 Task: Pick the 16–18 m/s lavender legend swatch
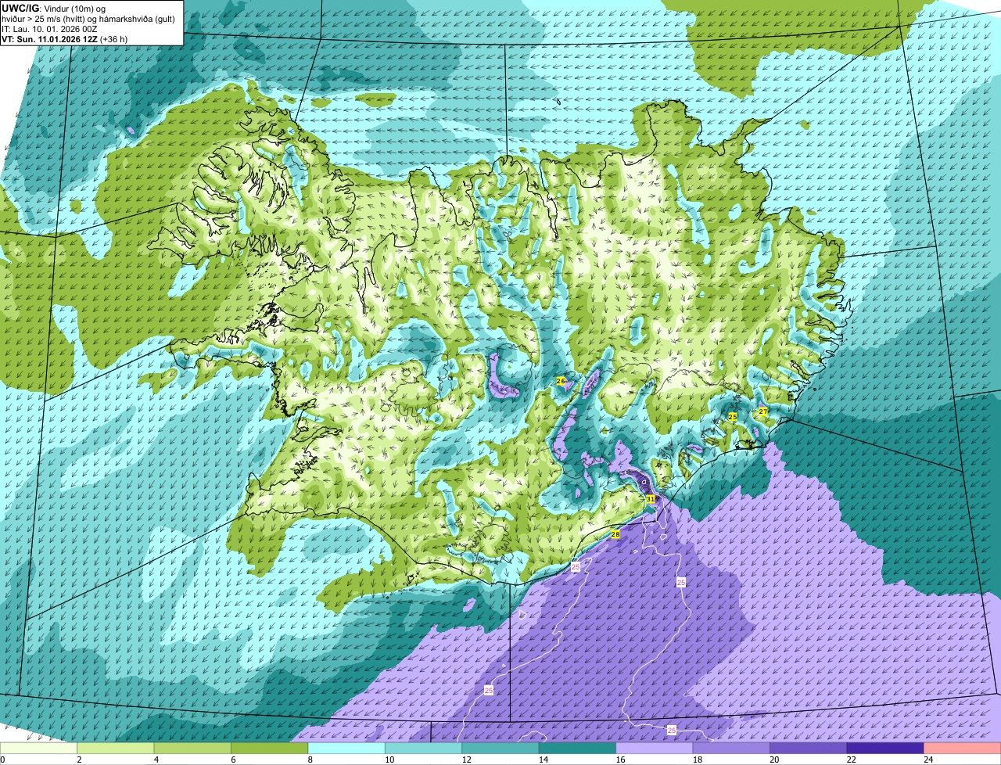click(x=655, y=749)
